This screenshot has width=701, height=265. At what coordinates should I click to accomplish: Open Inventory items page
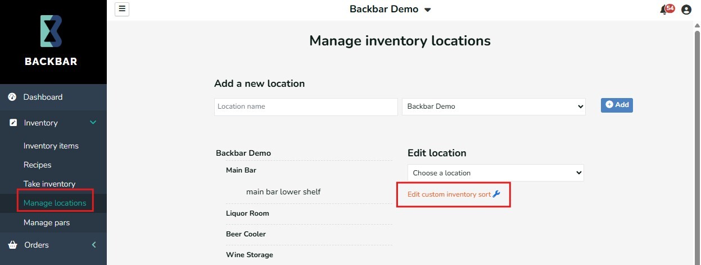click(x=51, y=146)
